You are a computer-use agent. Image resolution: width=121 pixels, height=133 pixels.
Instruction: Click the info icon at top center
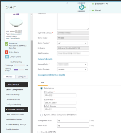pyautogui.click(x=67, y=3)
